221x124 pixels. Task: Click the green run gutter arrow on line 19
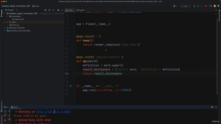pyautogui.click(x=71, y=86)
